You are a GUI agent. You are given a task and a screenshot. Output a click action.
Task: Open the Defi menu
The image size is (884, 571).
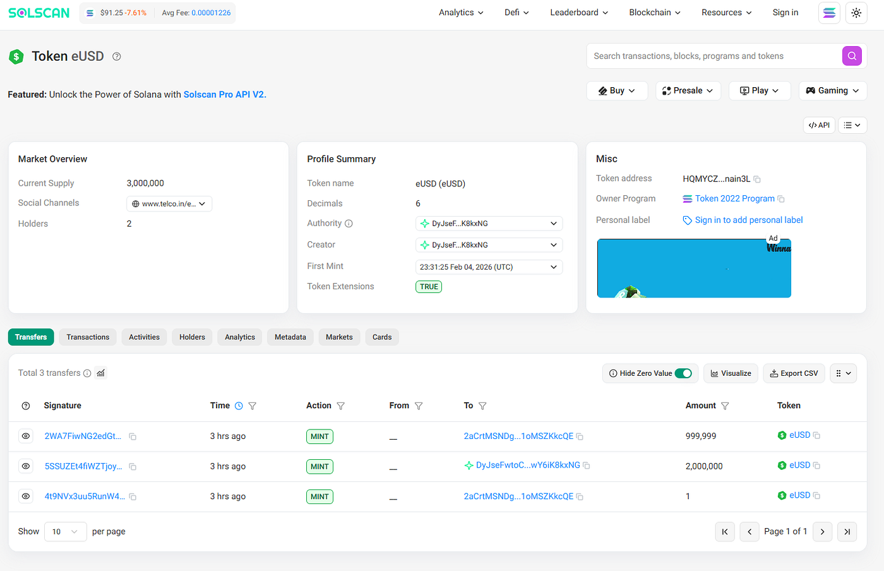(x=517, y=13)
